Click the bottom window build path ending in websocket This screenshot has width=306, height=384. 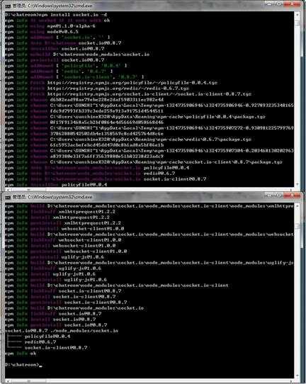171,235
